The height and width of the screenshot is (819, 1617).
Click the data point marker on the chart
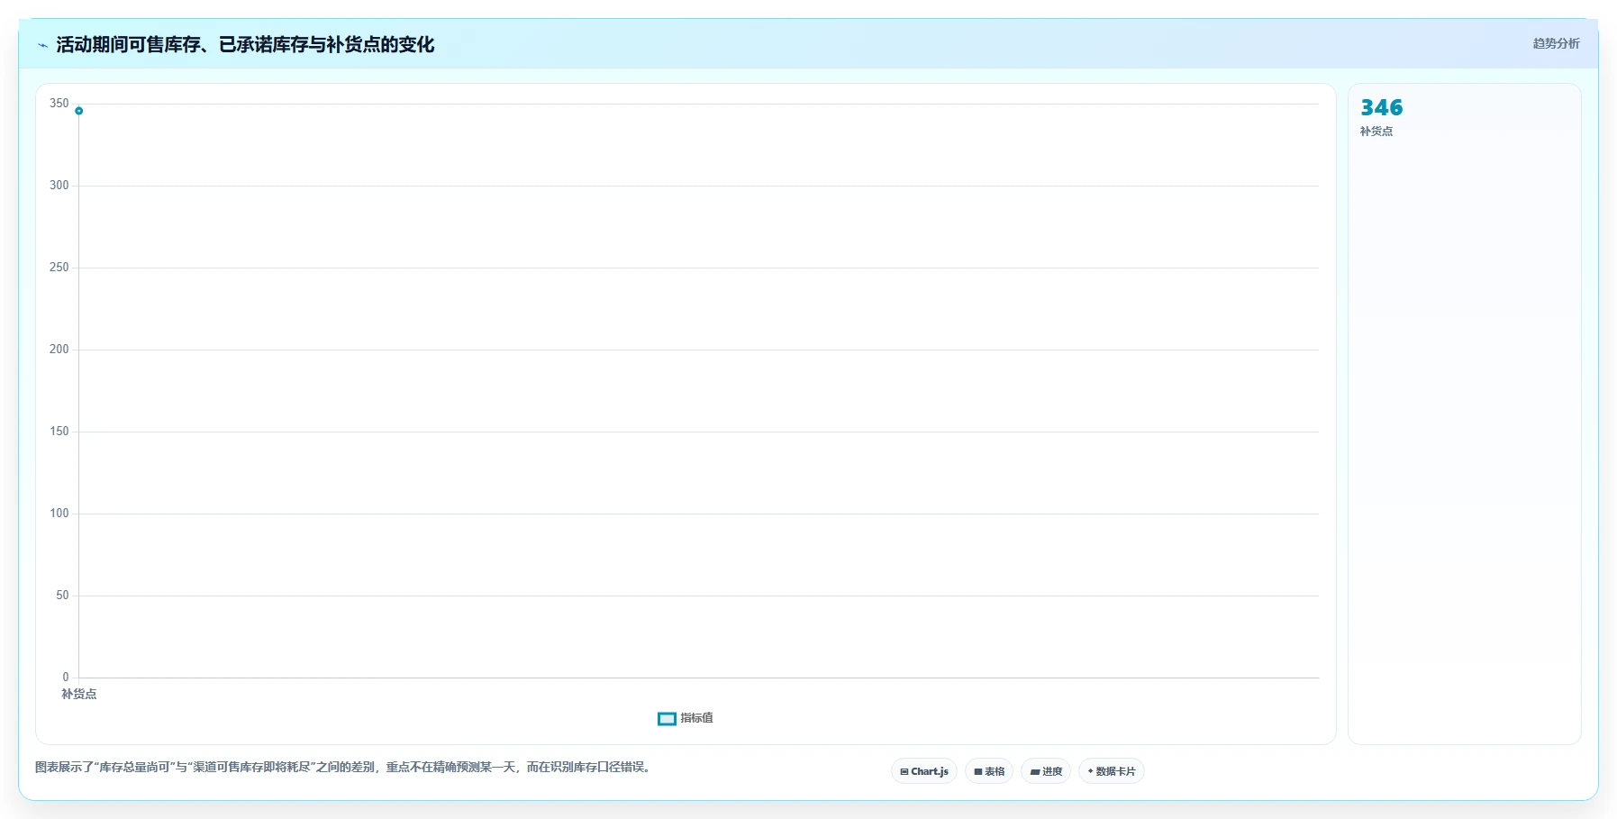pos(79,111)
